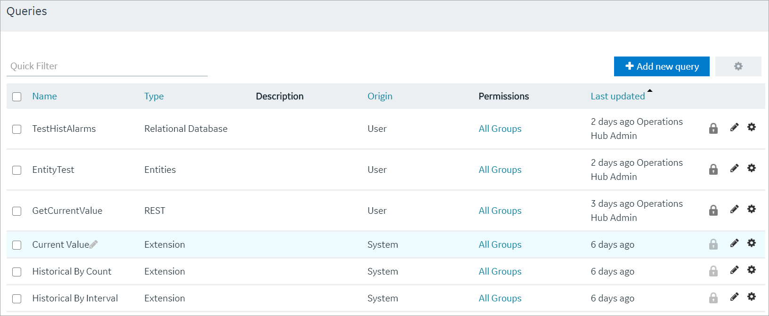
Task: Sort table by Origin column header
Action: pos(380,96)
